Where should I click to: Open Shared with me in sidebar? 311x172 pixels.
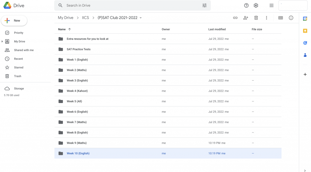click(24, 50)
